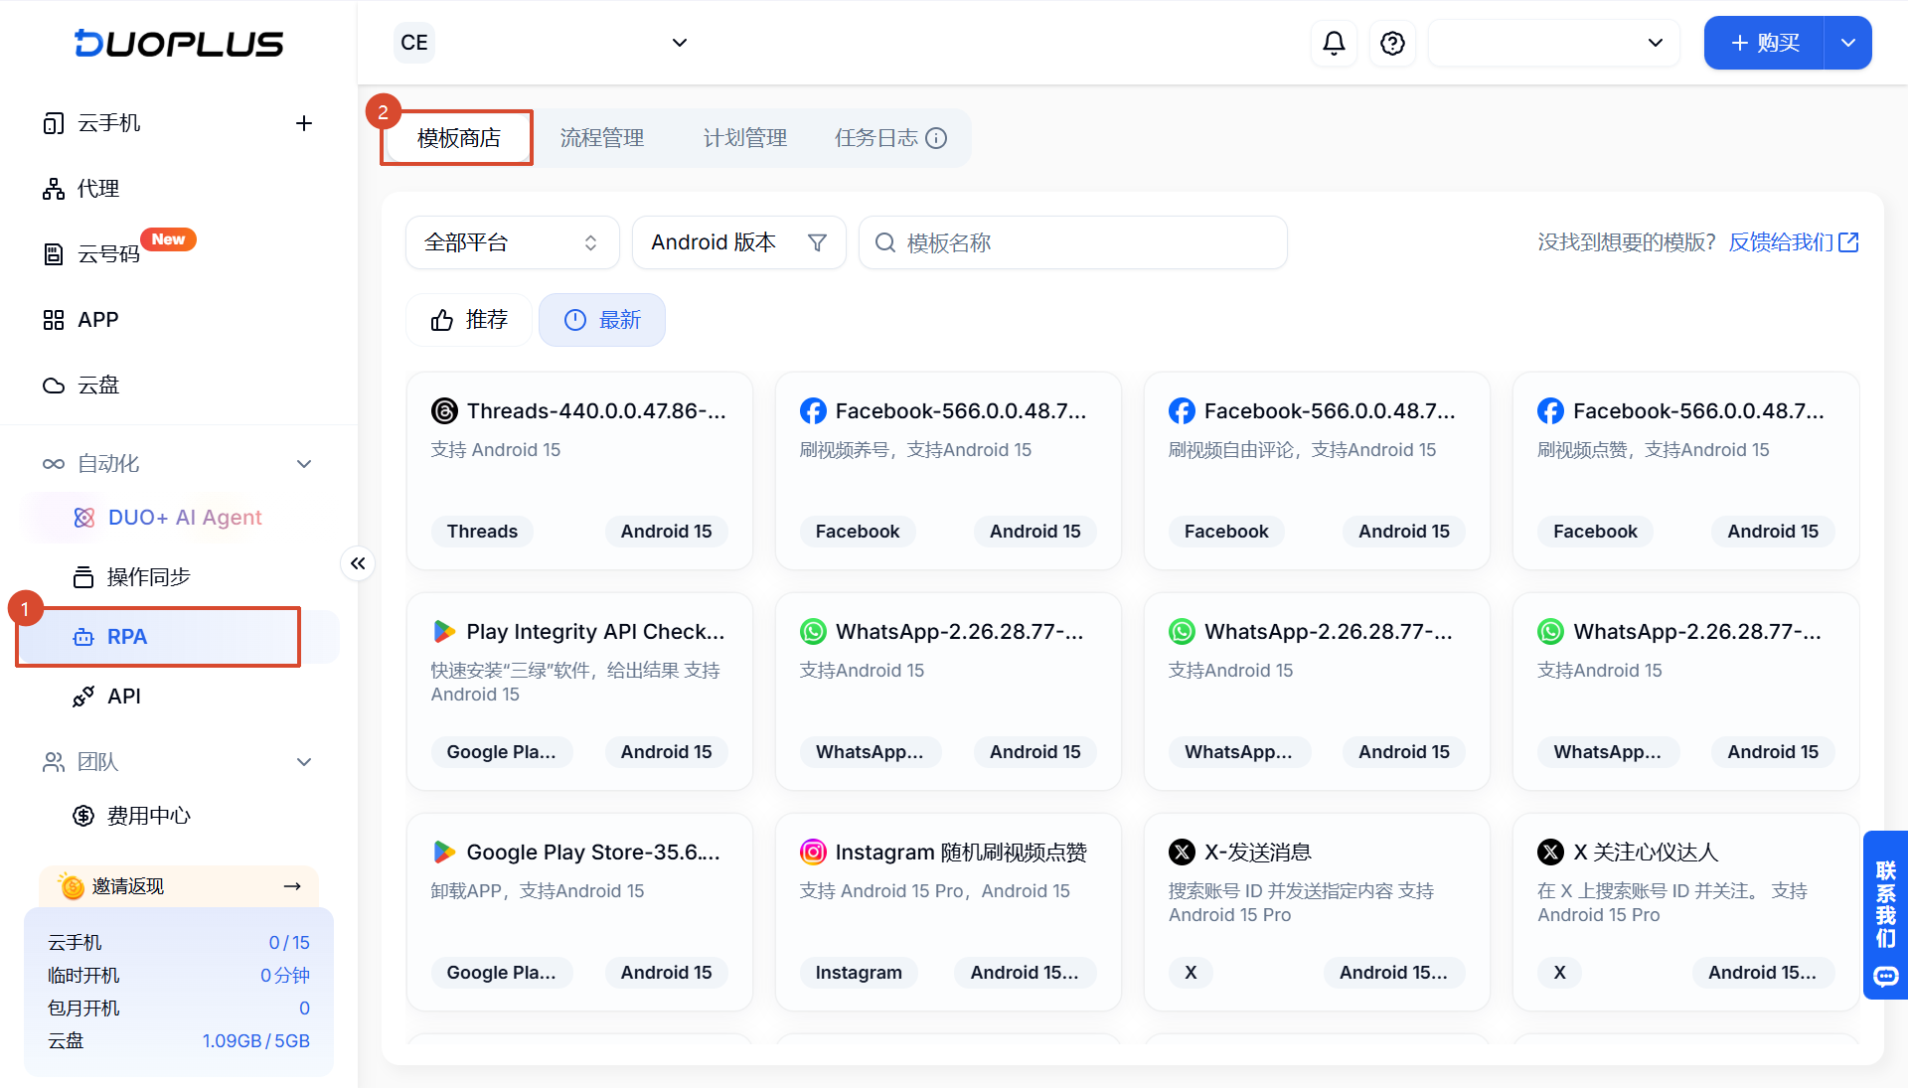
Task: Click the 费用中心 dollar icon
Action: [x=83, y=816]
